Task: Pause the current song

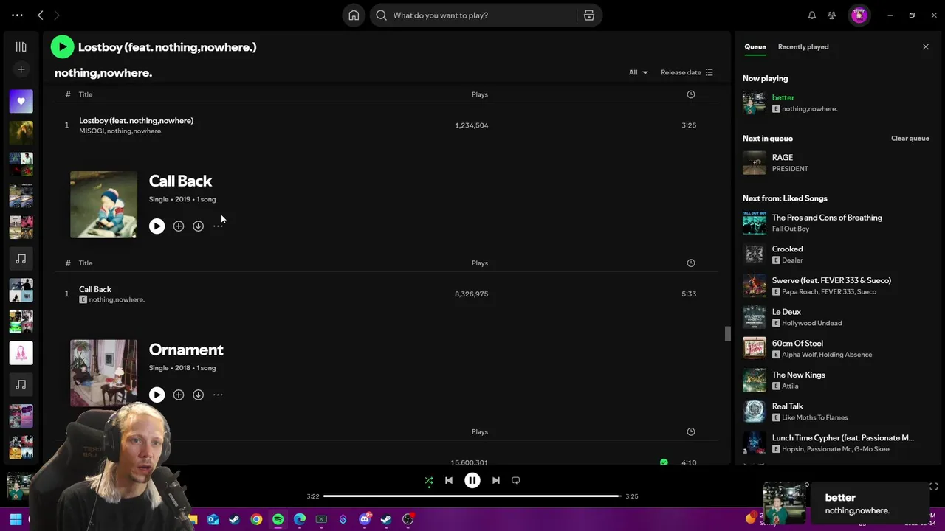Action: [472, 481]
